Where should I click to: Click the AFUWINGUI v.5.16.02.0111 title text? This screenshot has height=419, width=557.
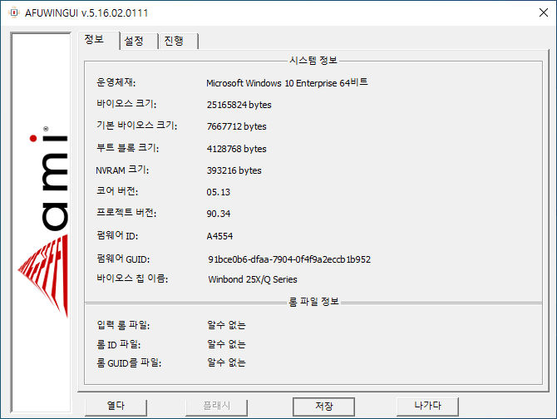point(86,13)
